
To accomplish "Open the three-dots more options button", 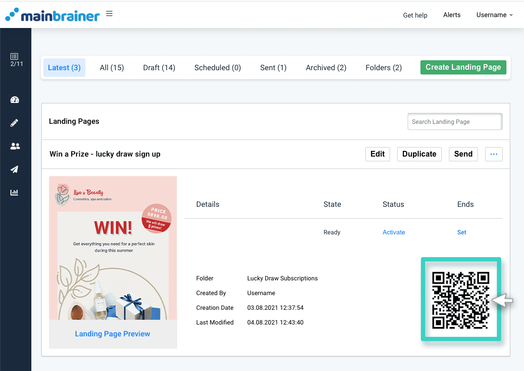I will [494, 154].
